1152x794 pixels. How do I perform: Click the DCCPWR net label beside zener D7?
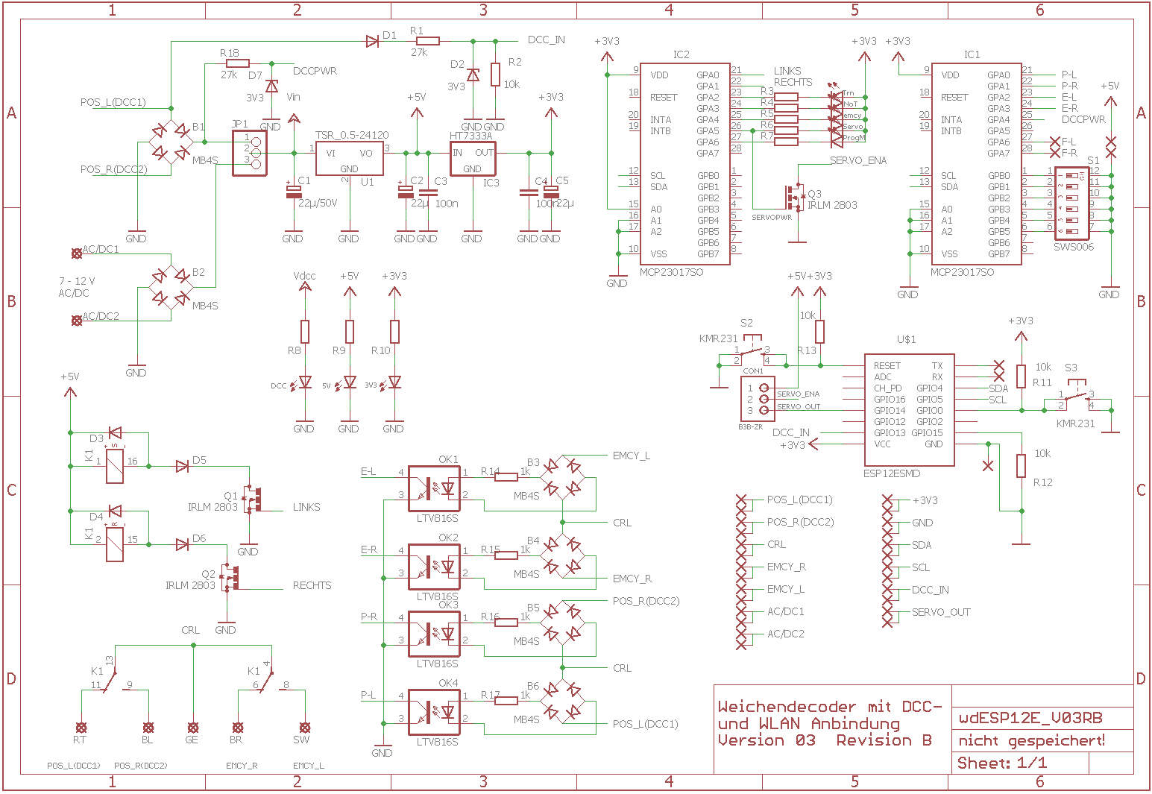(x=315, y=71)
